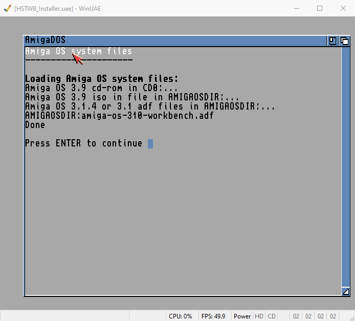The image size is (355, 321).
Task: Click the CD activity indicator
Action: point(272,316)
